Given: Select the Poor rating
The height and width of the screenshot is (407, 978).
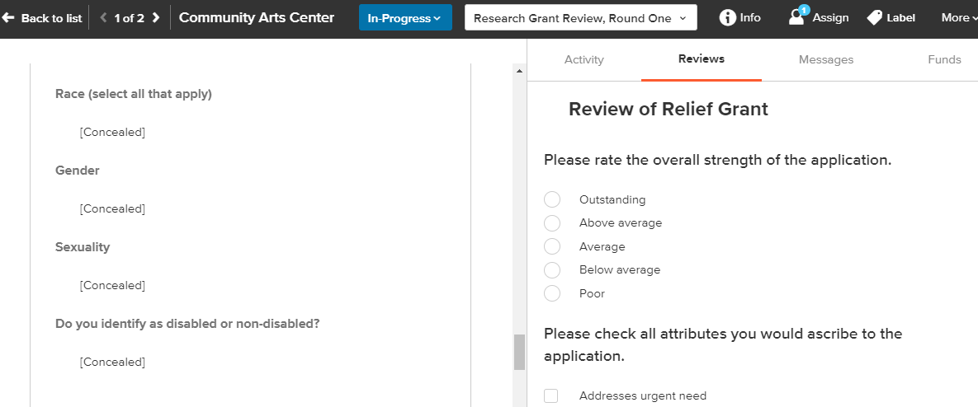Looking at the screenshot, I should coord(552,294).
